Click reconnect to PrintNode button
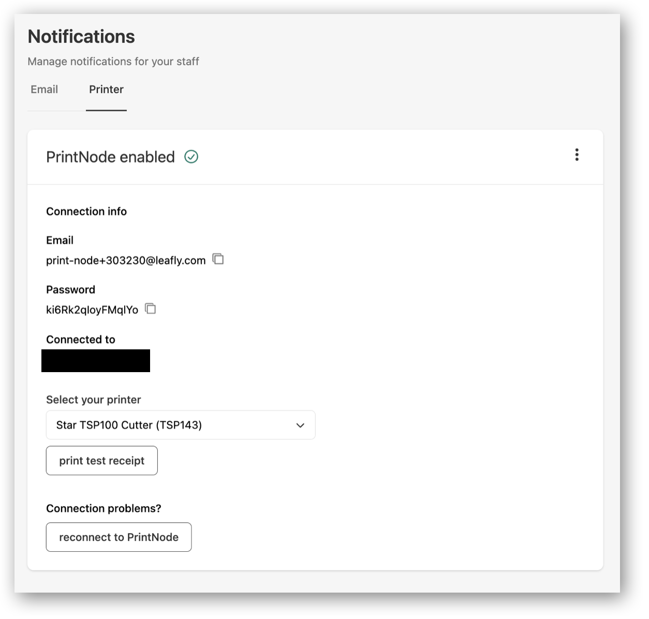 119,537
